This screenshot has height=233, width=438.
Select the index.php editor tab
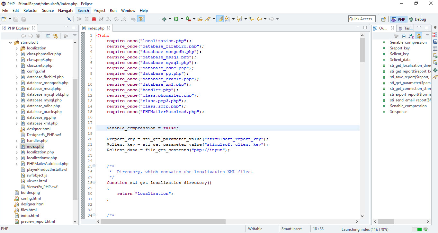pyautogui.click(x=96, y=28)
